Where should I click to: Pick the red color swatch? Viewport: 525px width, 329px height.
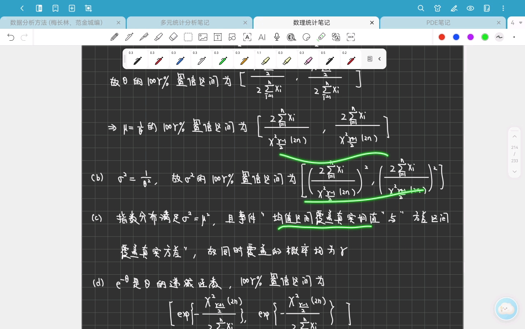(x=442, y=37)
